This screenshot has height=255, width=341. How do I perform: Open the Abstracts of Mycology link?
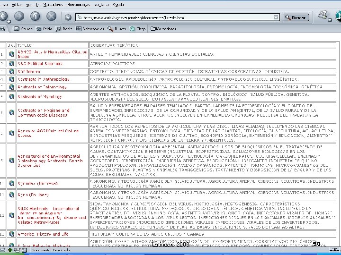point(40,96)
